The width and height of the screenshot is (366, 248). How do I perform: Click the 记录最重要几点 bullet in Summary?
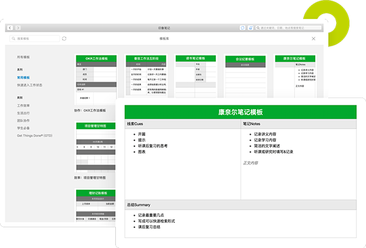pyautogui.click(x=151, y=215)
